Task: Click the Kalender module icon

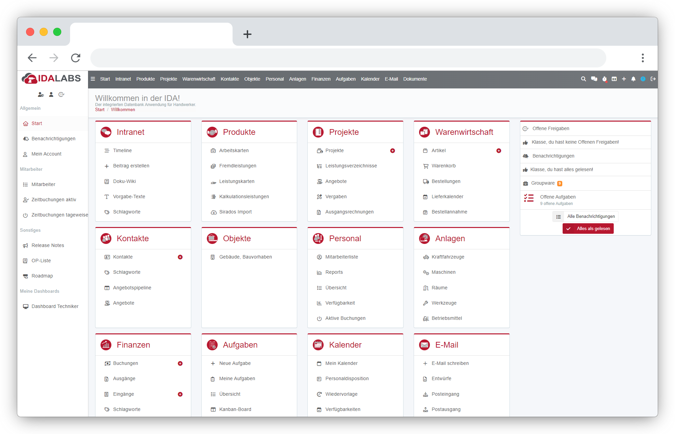Action: [x=318, y=345]
